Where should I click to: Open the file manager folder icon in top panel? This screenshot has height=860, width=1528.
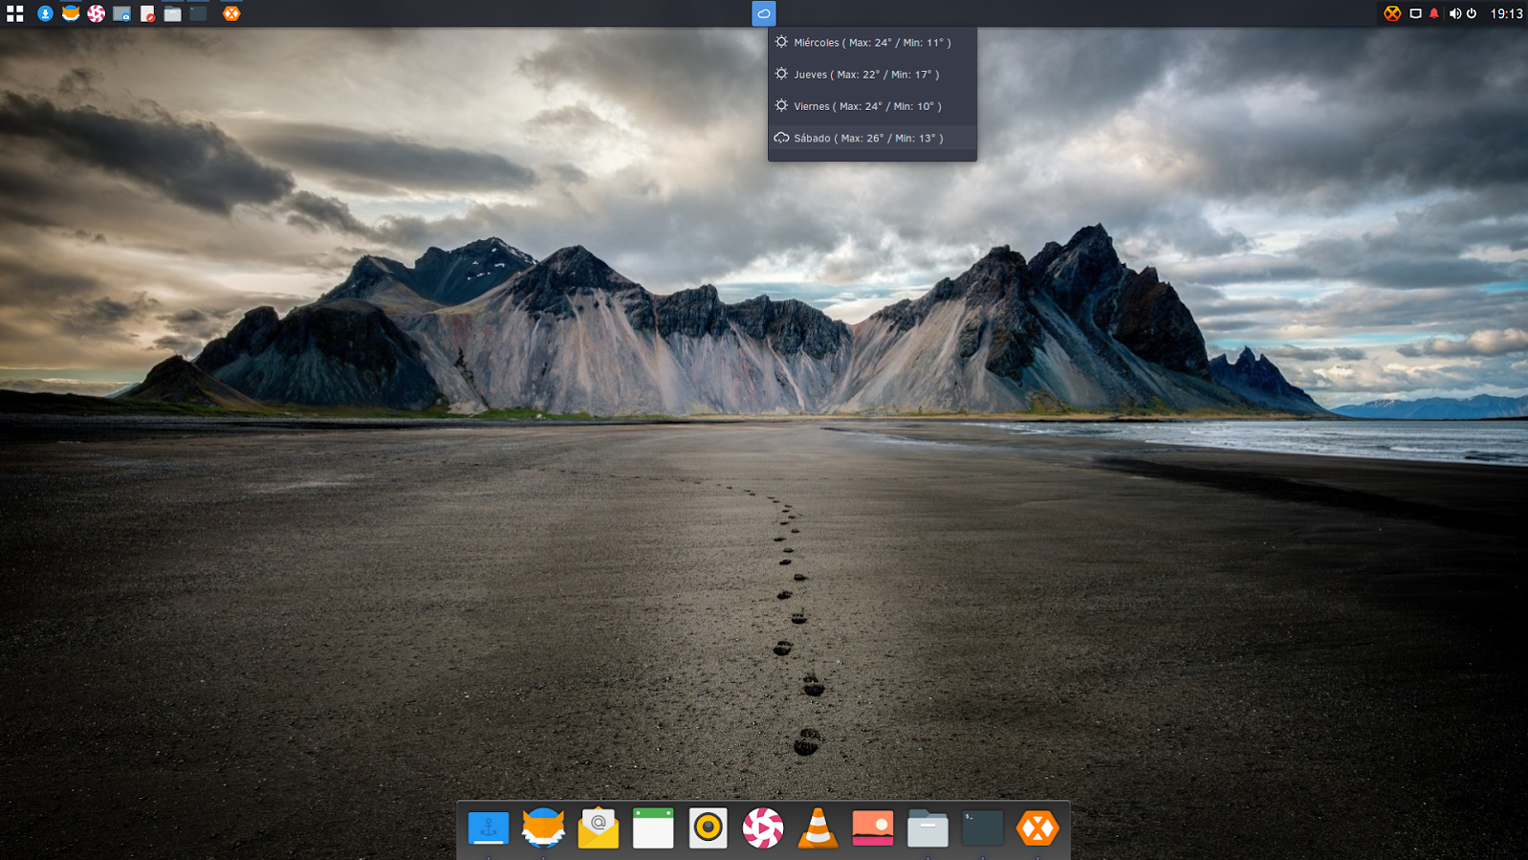point(173,13)
